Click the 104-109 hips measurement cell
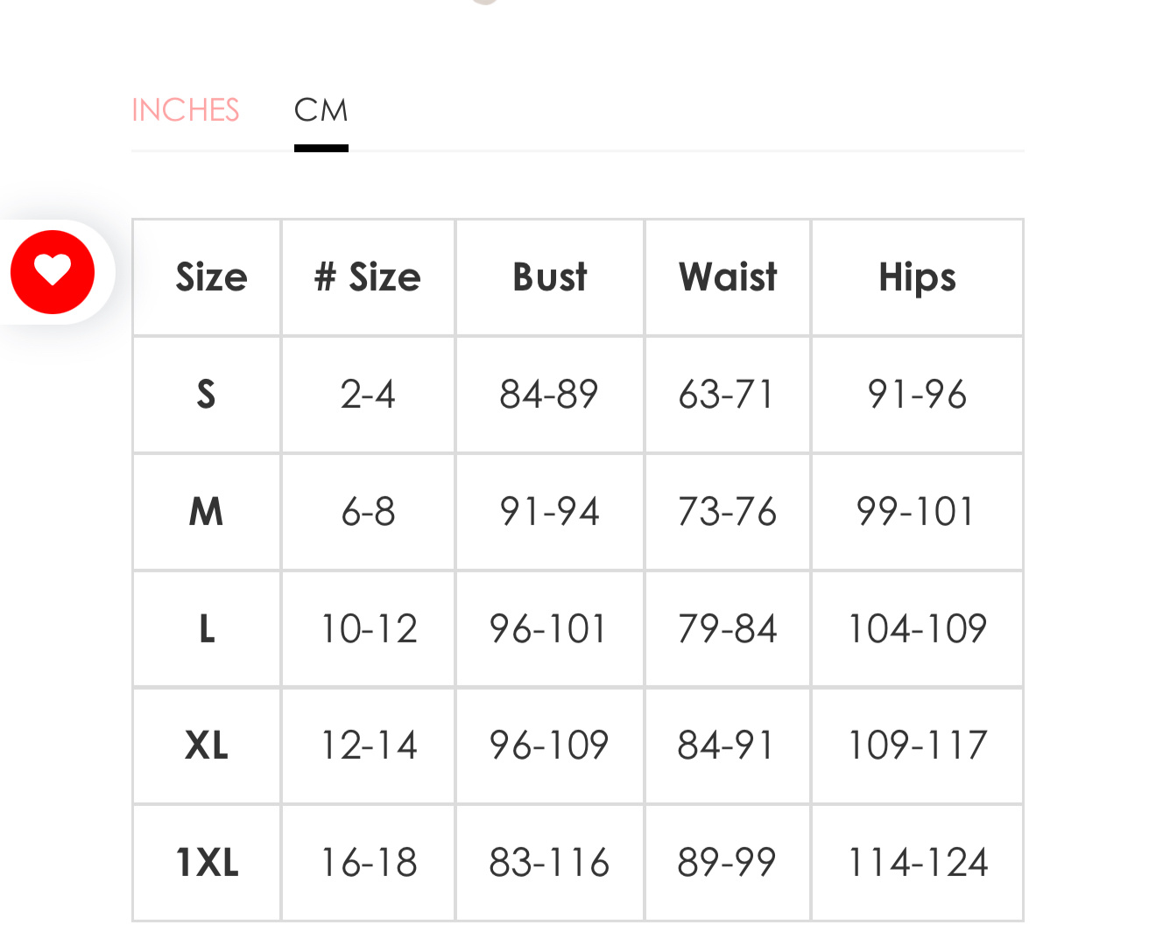 [x=917, y=628]
